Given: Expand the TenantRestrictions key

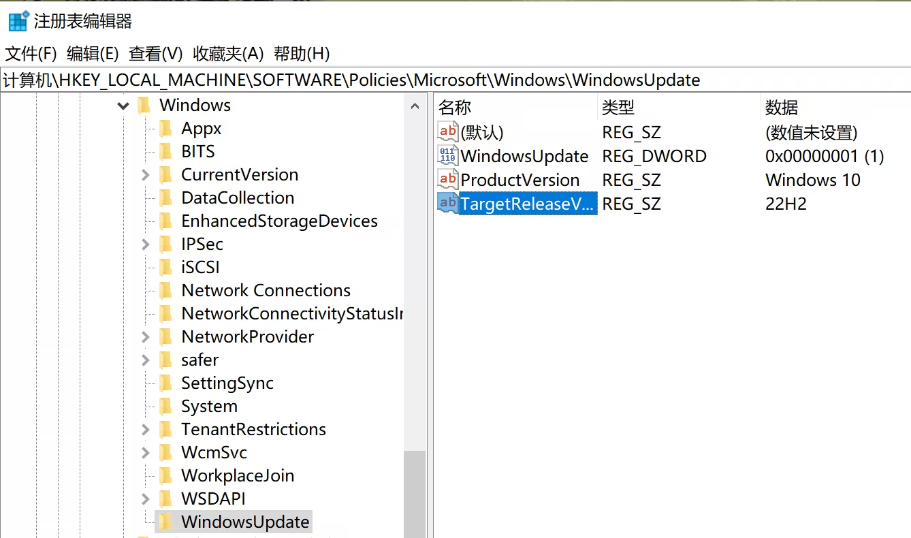Looking at the screenshot, I should point(145,430).
